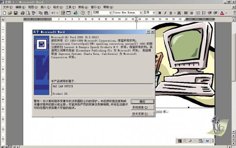Close the document window X
The height and width of the screenshot is (148, 236).
pyautogui.click(x=234, y=7)
